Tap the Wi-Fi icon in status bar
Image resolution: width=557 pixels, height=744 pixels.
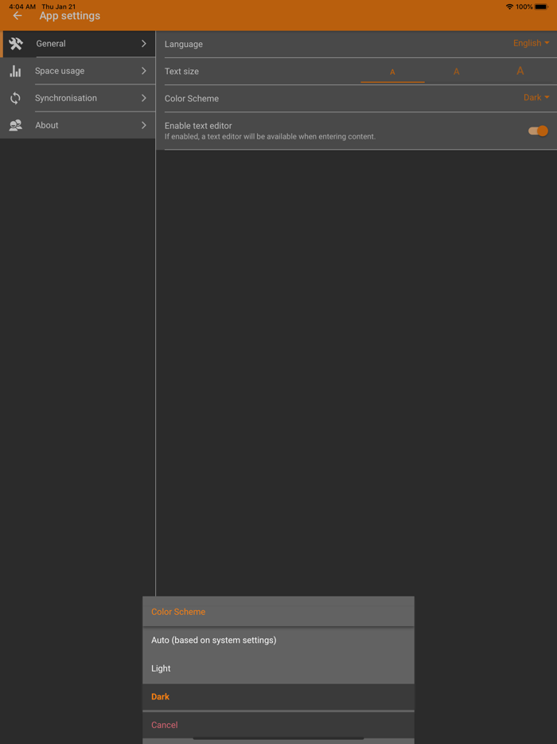tap(509, 6)
